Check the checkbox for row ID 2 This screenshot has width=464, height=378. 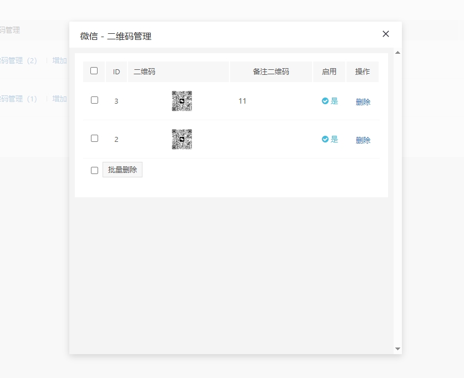[94, 139]
